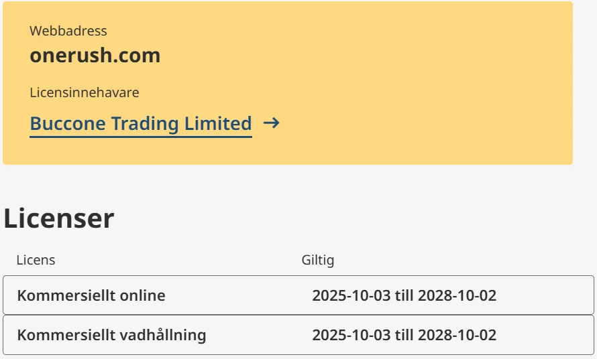Click end date 2028-10-02 in Kommersiellt online row
Screen dimensions: 597x359
(457, 295)
